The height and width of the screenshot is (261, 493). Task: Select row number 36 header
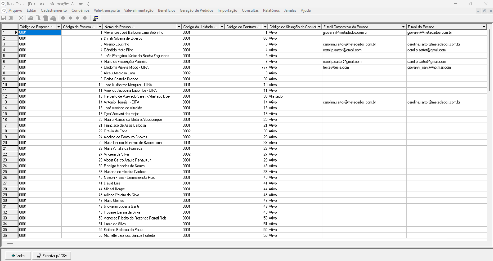point(10,235)
